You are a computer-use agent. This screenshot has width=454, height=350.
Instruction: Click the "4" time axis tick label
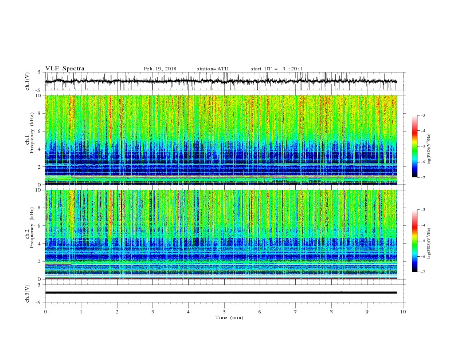pyautogui.click(x=189, y=312)
